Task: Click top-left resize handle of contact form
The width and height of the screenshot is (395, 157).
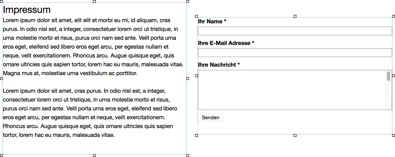Action: (197, 16)
